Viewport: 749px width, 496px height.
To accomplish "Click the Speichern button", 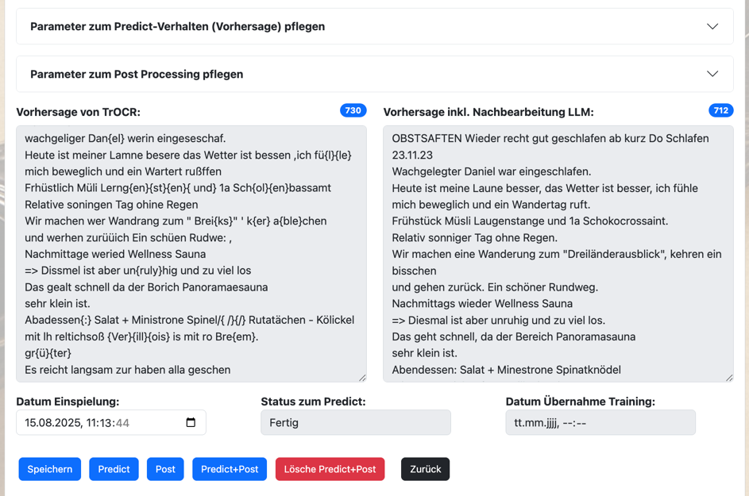I will (50, 469).
